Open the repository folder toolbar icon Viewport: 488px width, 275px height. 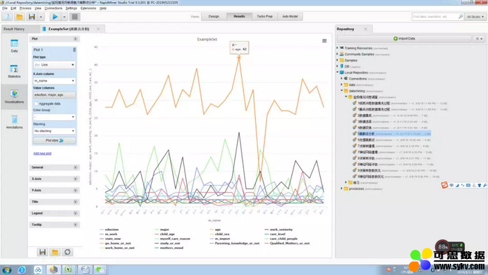(20, 17)
